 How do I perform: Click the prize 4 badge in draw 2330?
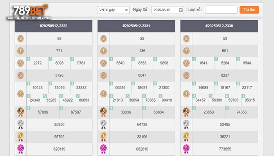click(186, 94)
